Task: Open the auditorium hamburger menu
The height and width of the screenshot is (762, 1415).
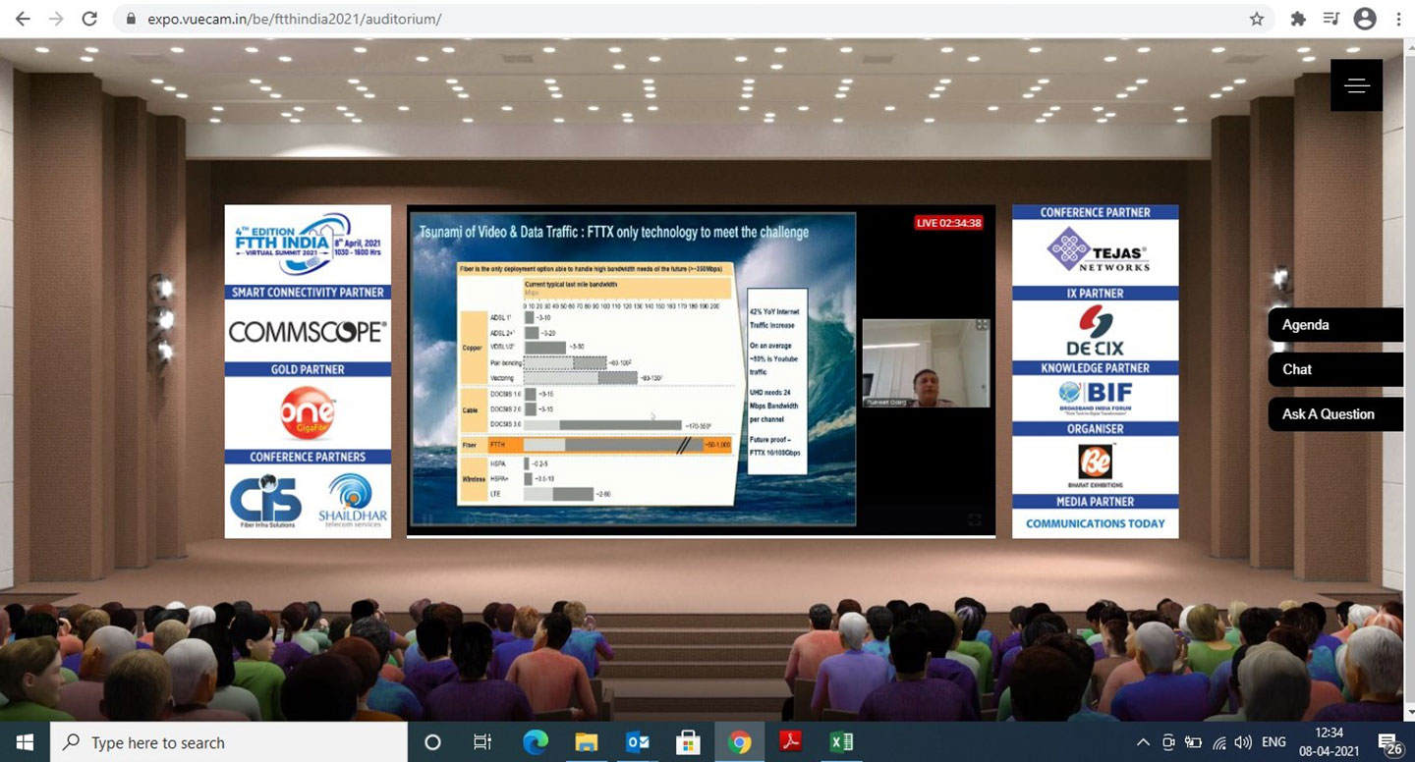Action: tap(1357, 85)
